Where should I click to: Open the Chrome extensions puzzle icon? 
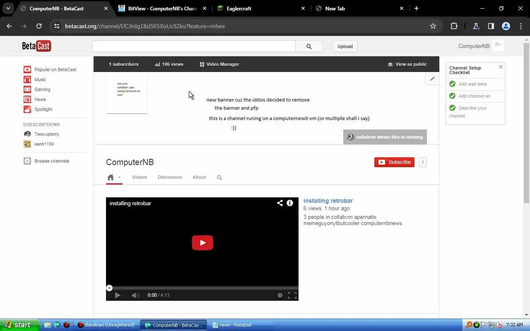(x=454, y=26)
